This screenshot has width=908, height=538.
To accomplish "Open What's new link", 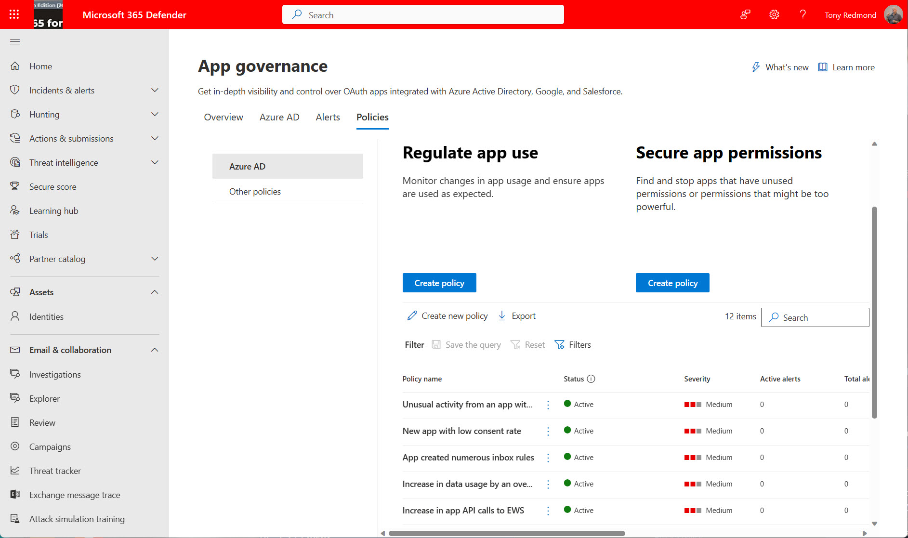I will pos(780,67).
